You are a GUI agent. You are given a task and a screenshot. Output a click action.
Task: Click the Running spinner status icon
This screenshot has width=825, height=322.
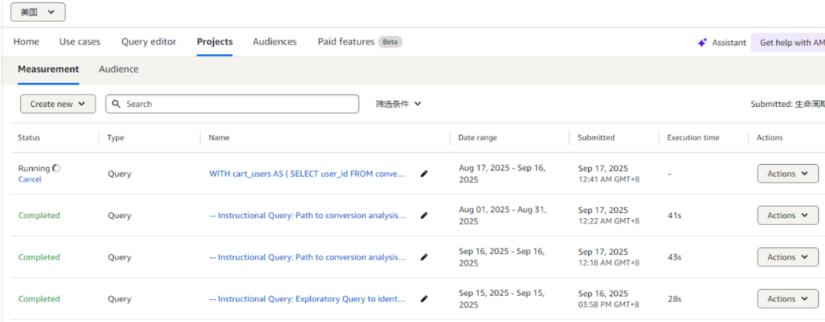point(57,168)
